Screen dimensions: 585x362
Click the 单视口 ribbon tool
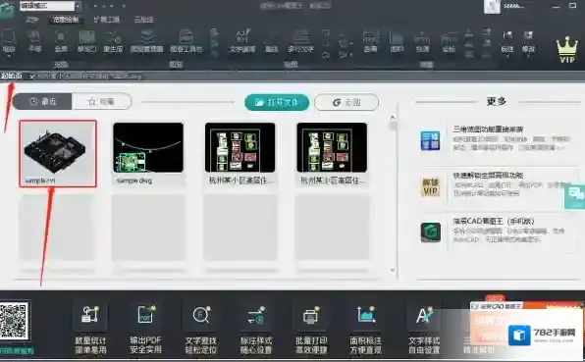coord(86,41)
